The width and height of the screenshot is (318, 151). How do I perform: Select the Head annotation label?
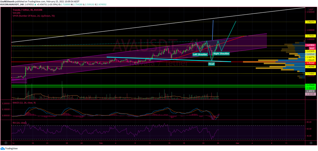(211, 64)
